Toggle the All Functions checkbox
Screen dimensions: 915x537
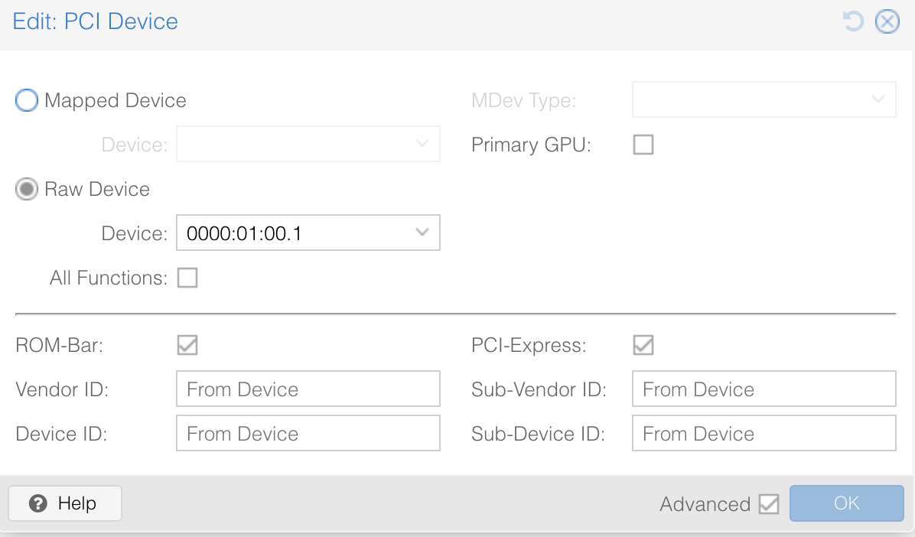(187, 278)
